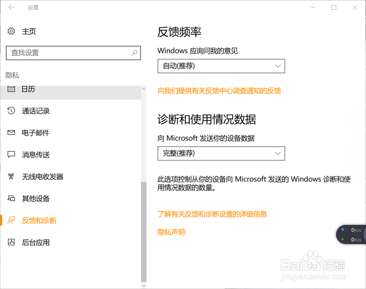This screenshot has width=366, height=289.
Task: Click the 电子邮件 envelope icon
Action: point(11,132)
